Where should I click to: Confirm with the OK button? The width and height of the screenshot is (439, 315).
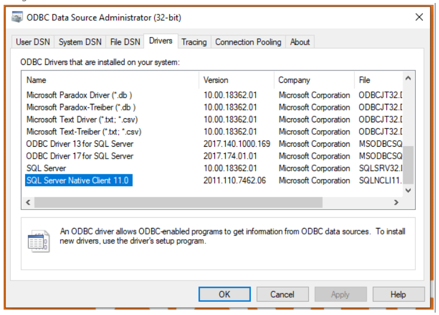(225, 294)
